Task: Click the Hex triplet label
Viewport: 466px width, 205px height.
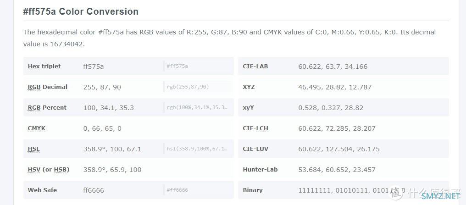Action: pyautogui.click(x=44, y=66)
